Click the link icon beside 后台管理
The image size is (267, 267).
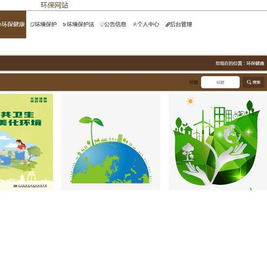tap(167, 25)
